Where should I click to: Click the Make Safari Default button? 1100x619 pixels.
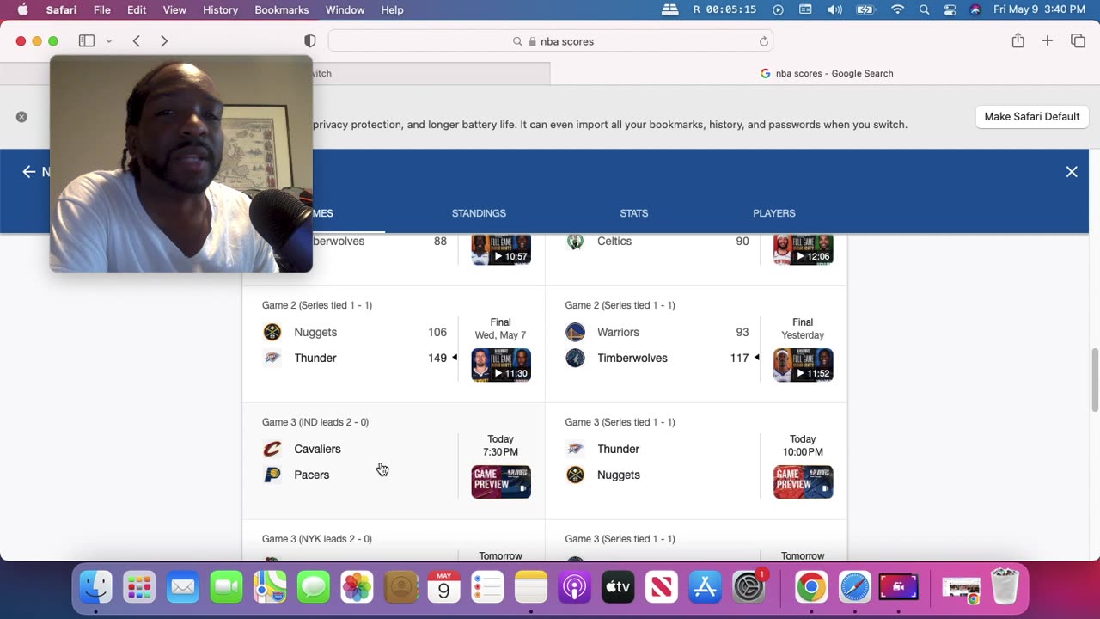(1031, 116)
